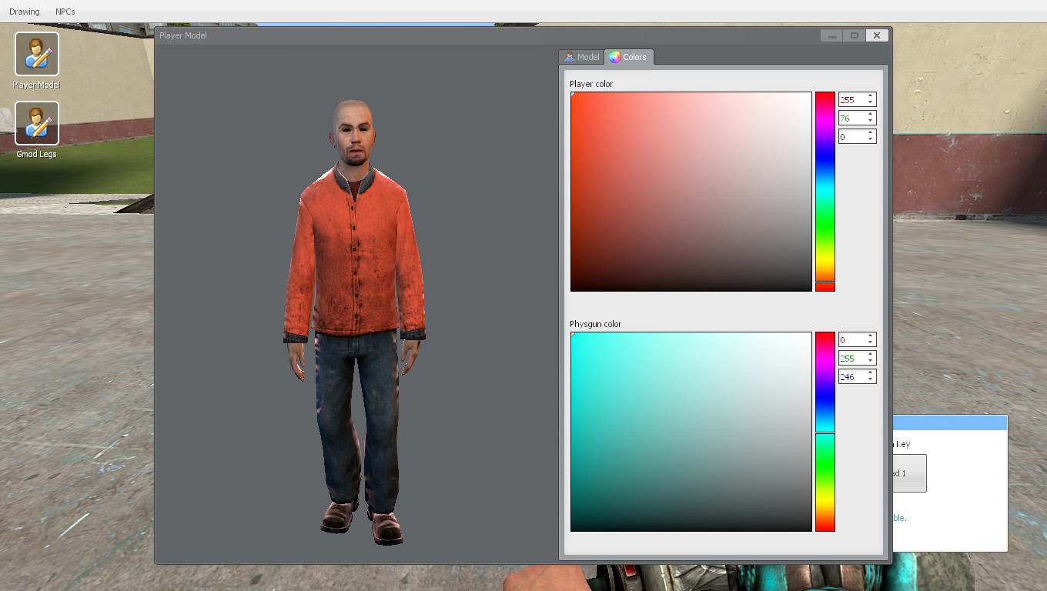Open the Player Model desktop icon
The image size is (1047, 591).
pos(36,60)
